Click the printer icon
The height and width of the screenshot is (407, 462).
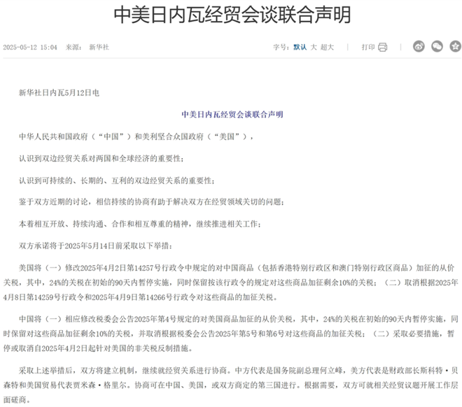(383, 48)
